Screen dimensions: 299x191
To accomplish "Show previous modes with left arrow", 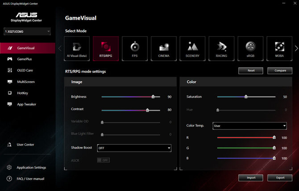I will tap(60, 48).
